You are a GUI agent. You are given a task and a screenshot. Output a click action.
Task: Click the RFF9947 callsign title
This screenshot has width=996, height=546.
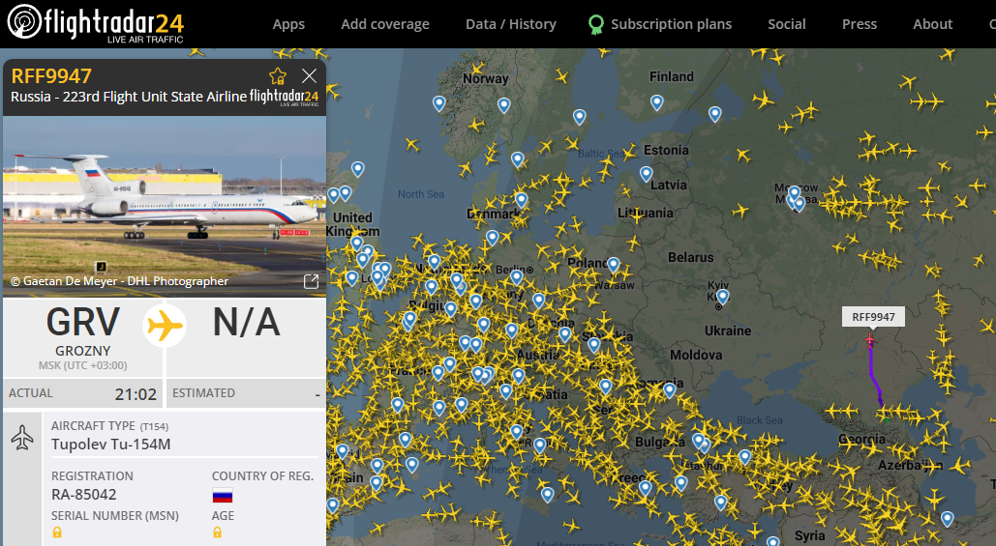pyautogui.click(x=51, y=76)
